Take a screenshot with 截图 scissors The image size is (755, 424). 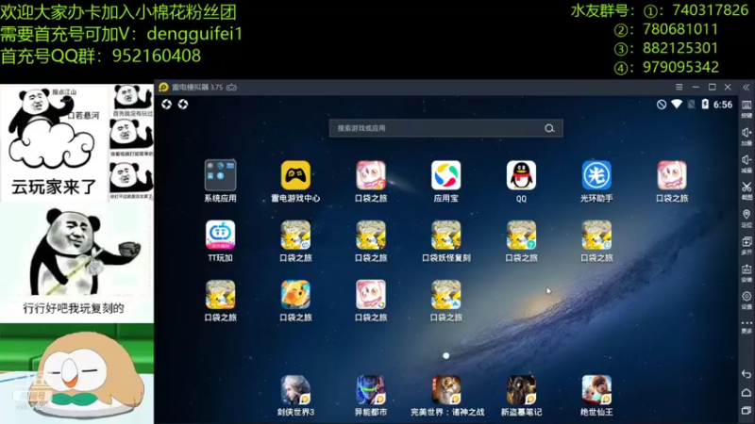pyautogui.click(x=747, y=191)
